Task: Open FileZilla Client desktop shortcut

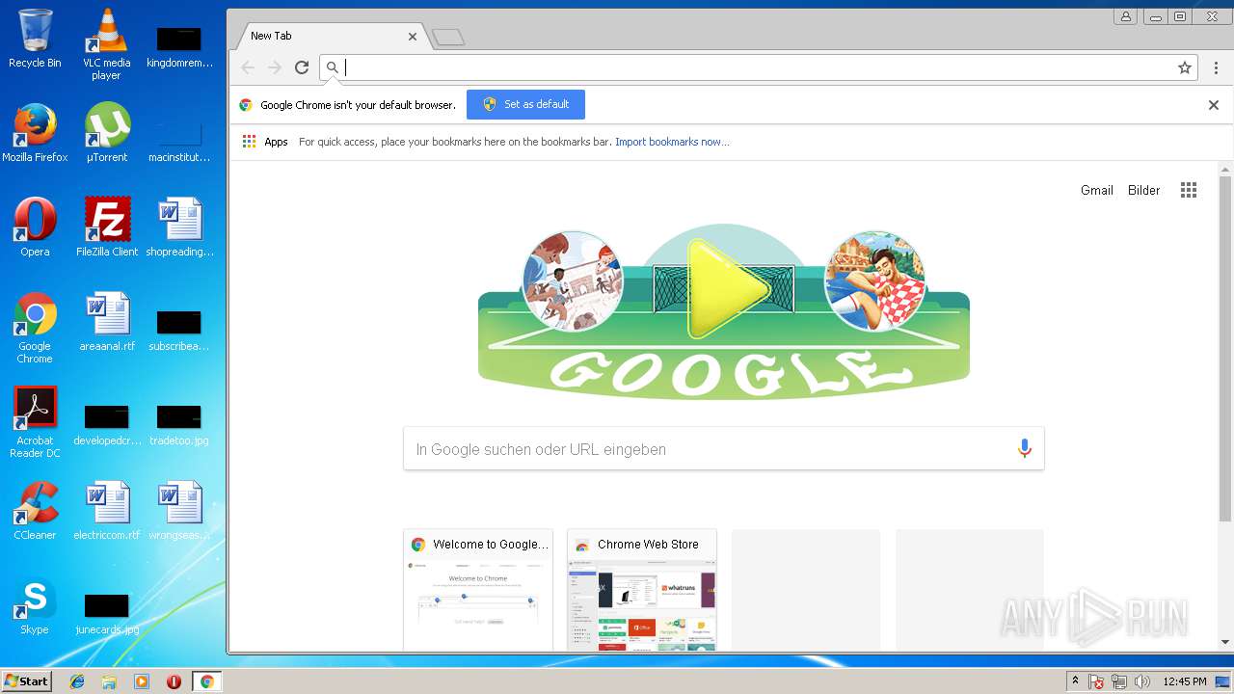Action: click(x=106, y=227)
